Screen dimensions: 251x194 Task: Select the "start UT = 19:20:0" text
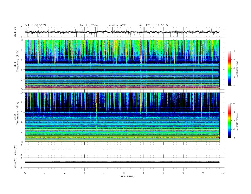(153, 25)
